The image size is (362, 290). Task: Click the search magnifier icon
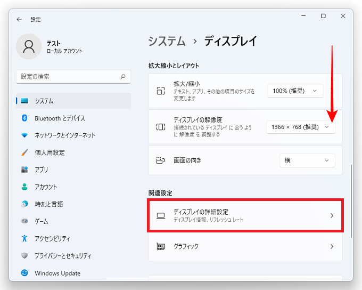point(123,76)
